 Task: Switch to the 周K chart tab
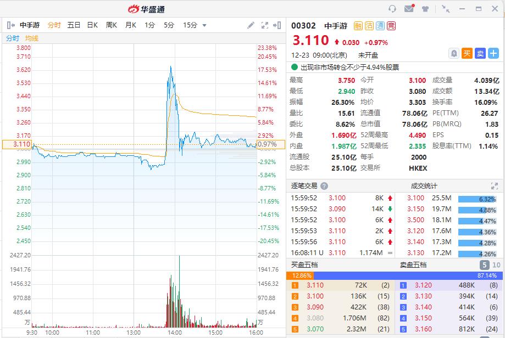[x=112, y=25]
